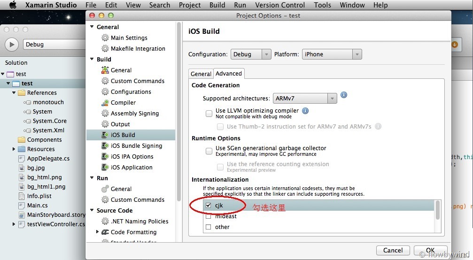The width and height of the screenshot is (473, 260).
Task: Click the iOS Build icon
Action: pos(105,135)
